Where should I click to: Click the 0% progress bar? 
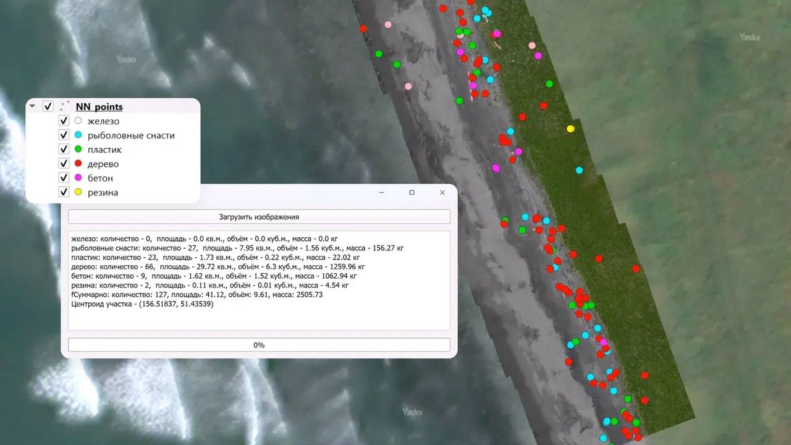pyautogui.click(x=259, y=345)
